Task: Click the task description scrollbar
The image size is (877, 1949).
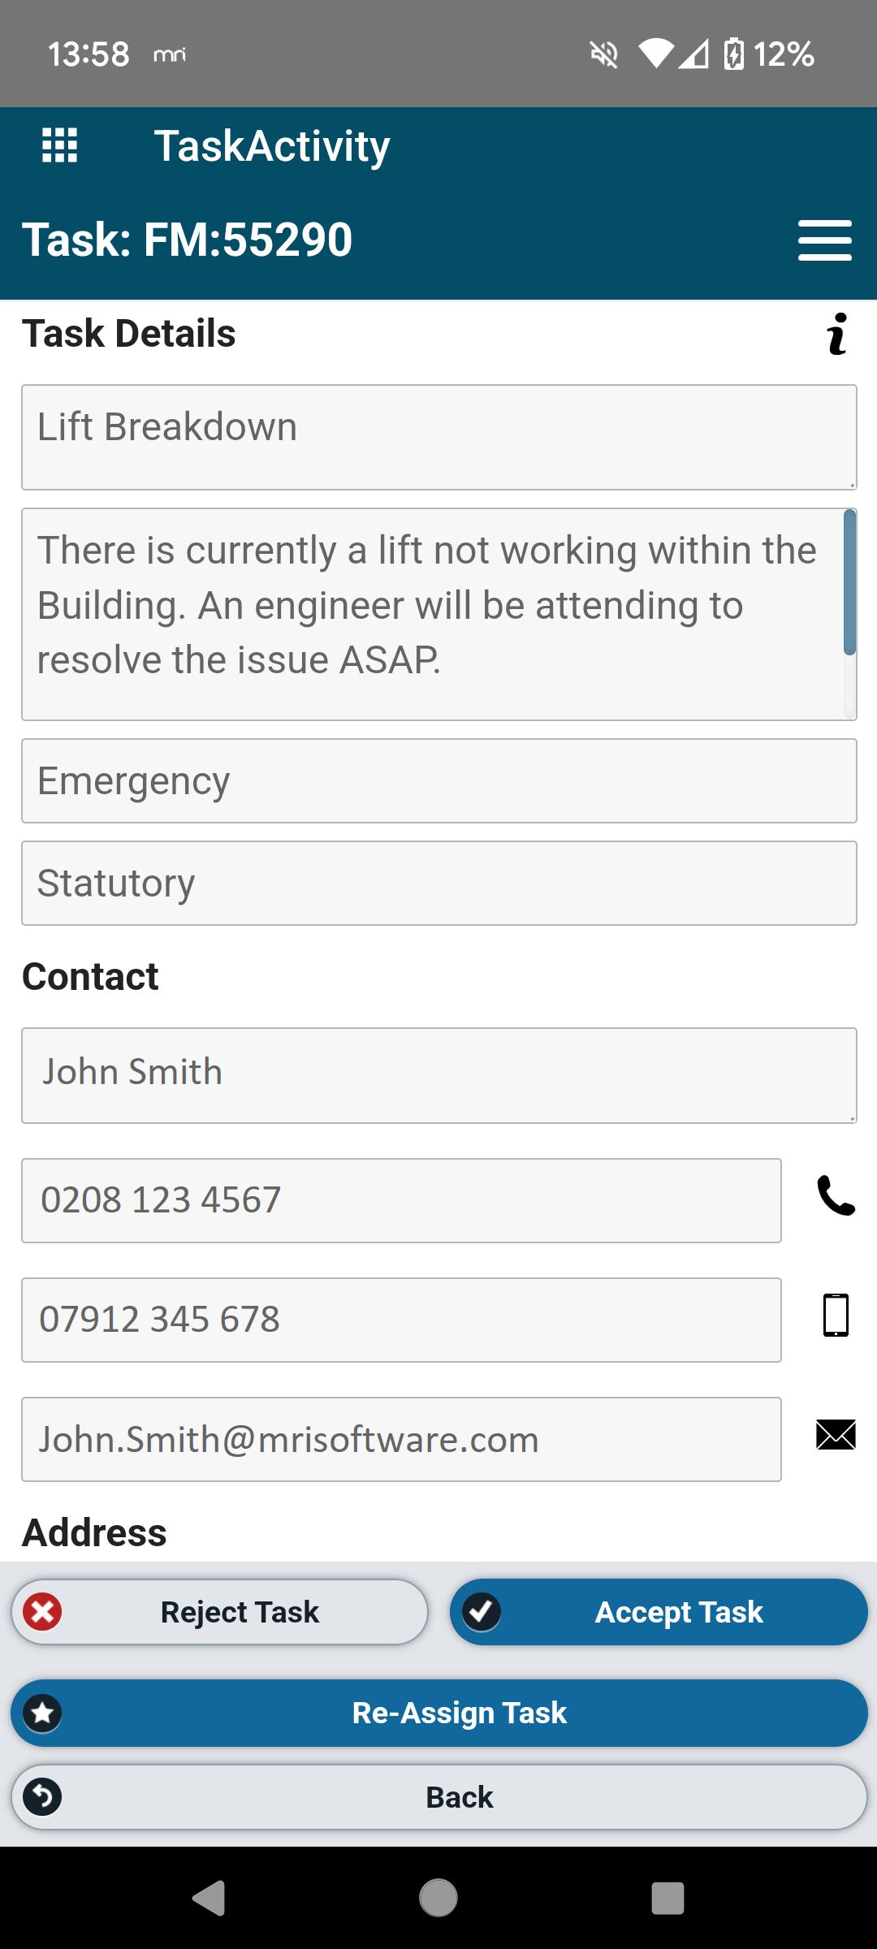Action: (849, 581)
